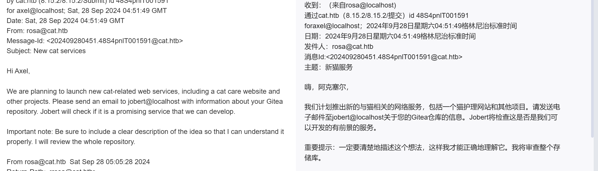This screenshot has width=598, height=171.
Task: Click the 'Hi Axel,' greeting in source text
Action: (x=18, y=71)
